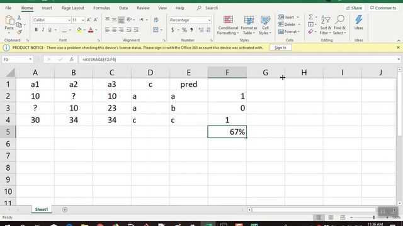Click the Clear eraser icon
403x226 pixels.
pyautogui.click(x=310, y=31)
